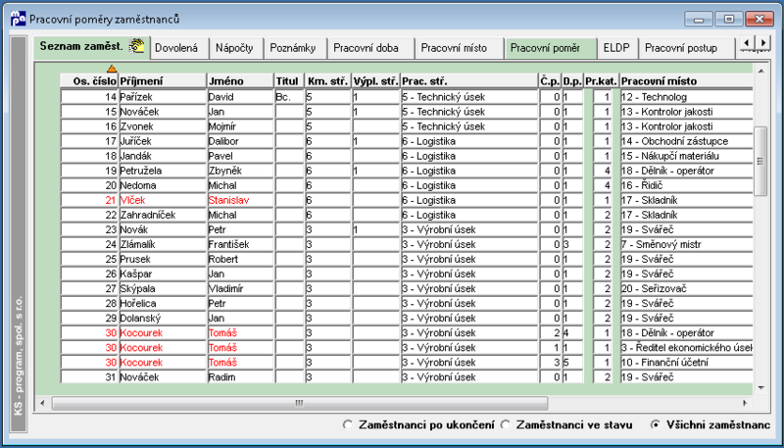
Task: Click the horizontal scrollbar left arrow
Action: [42, 403]
